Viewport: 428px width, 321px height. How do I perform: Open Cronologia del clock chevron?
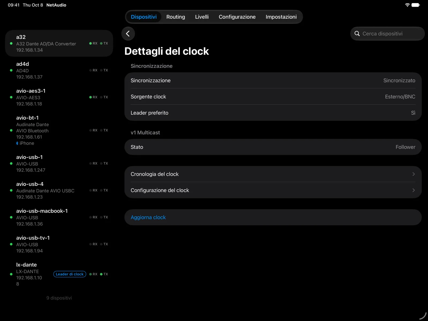point(414,174)
